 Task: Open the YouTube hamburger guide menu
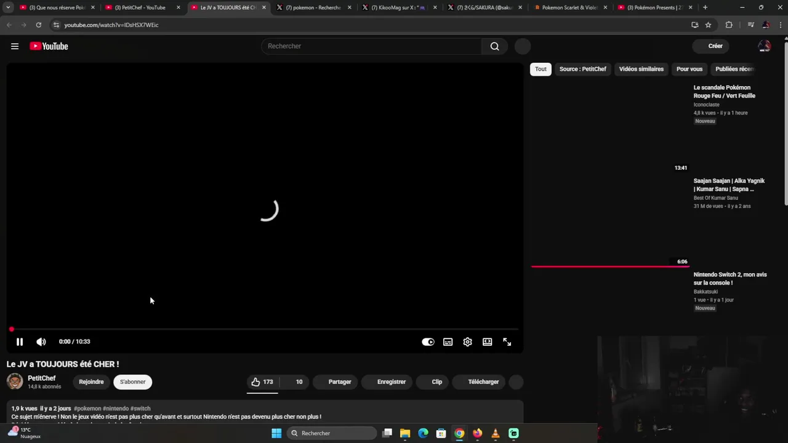[x=15, y=46]
